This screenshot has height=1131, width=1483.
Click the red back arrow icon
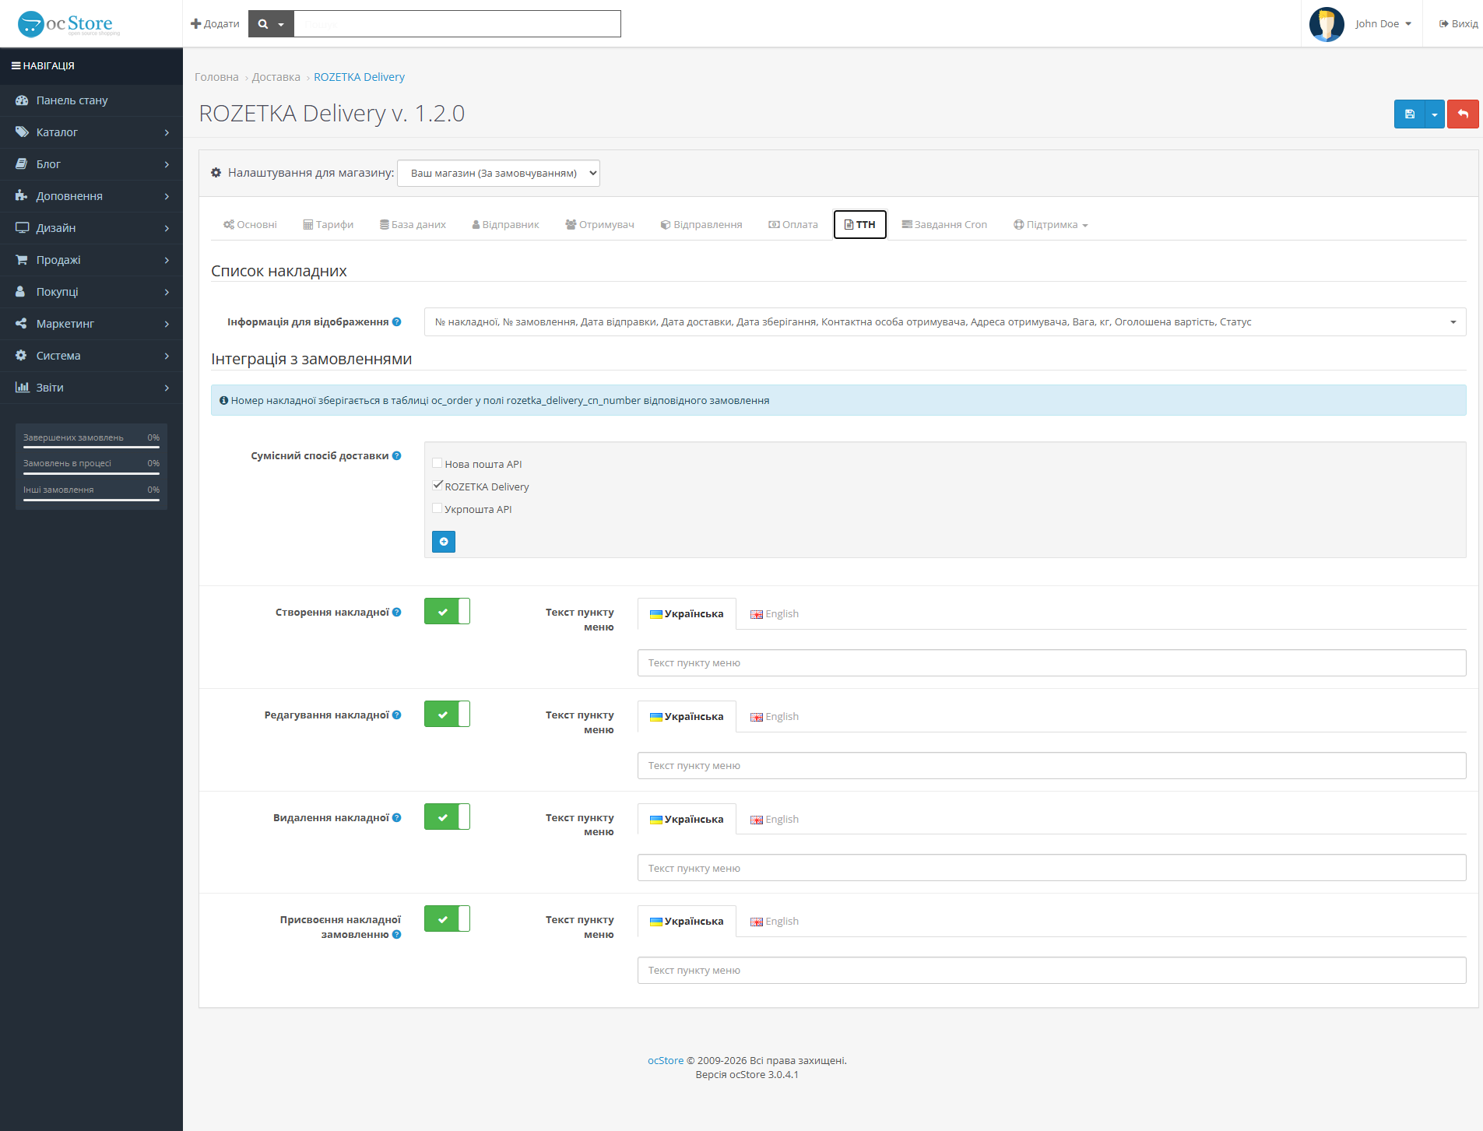click(x=1463, y=114)
